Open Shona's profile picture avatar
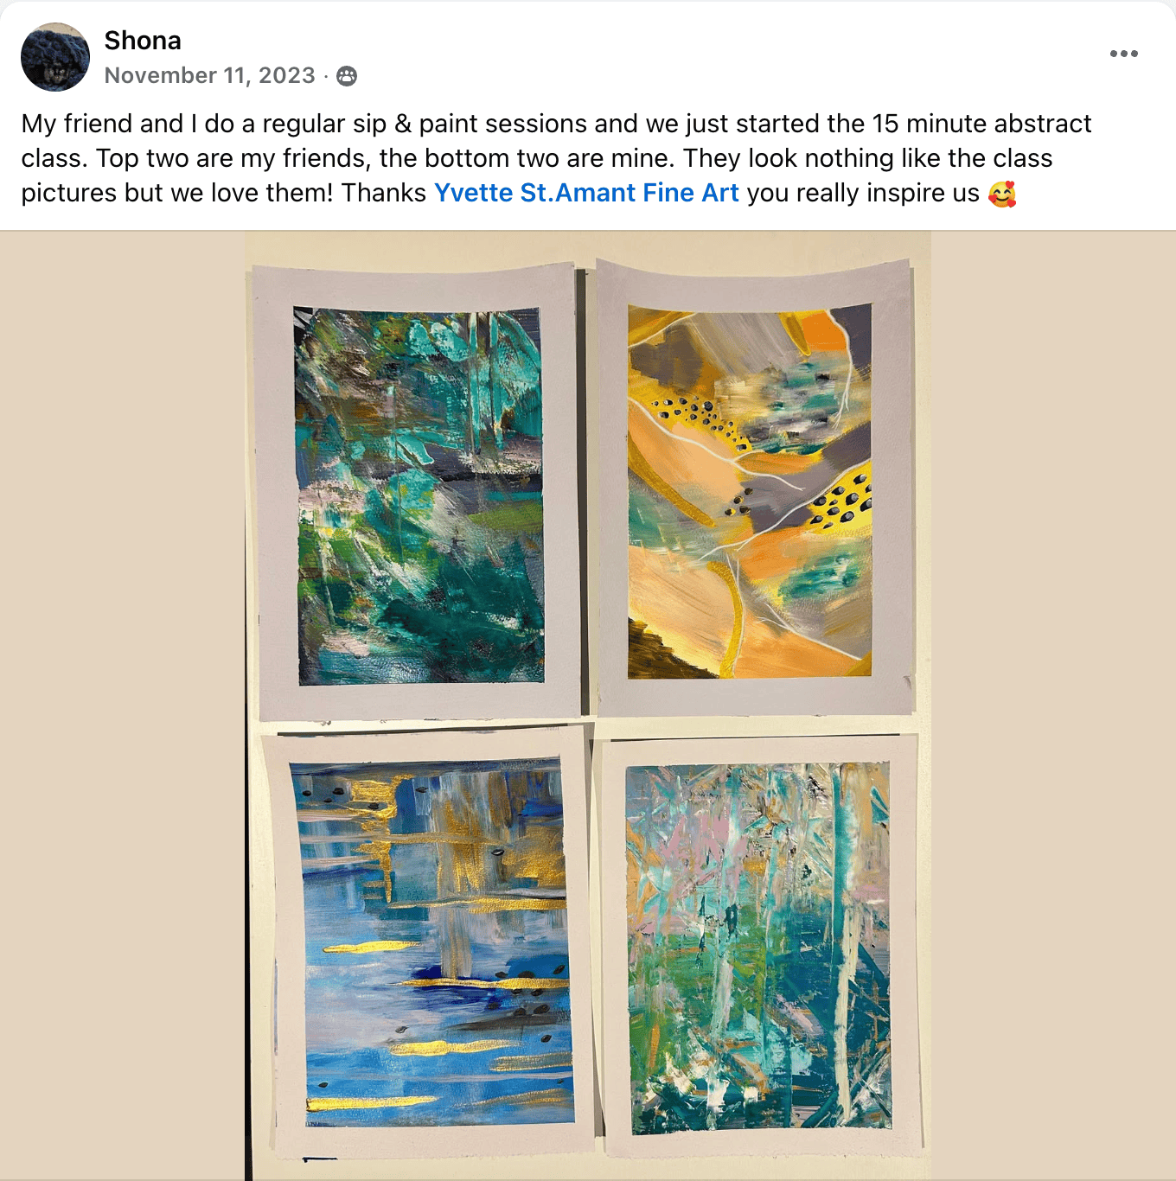The width and height of the screenshot is (1176, 1181). [x=55, y=57]
